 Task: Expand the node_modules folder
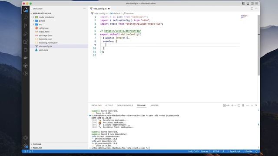tap(46, 17)
